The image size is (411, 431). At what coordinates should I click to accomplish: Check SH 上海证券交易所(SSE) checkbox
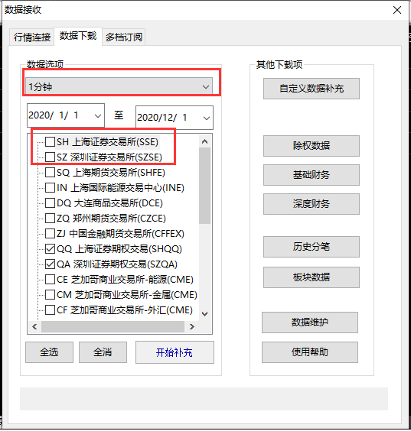coord(50,142)
